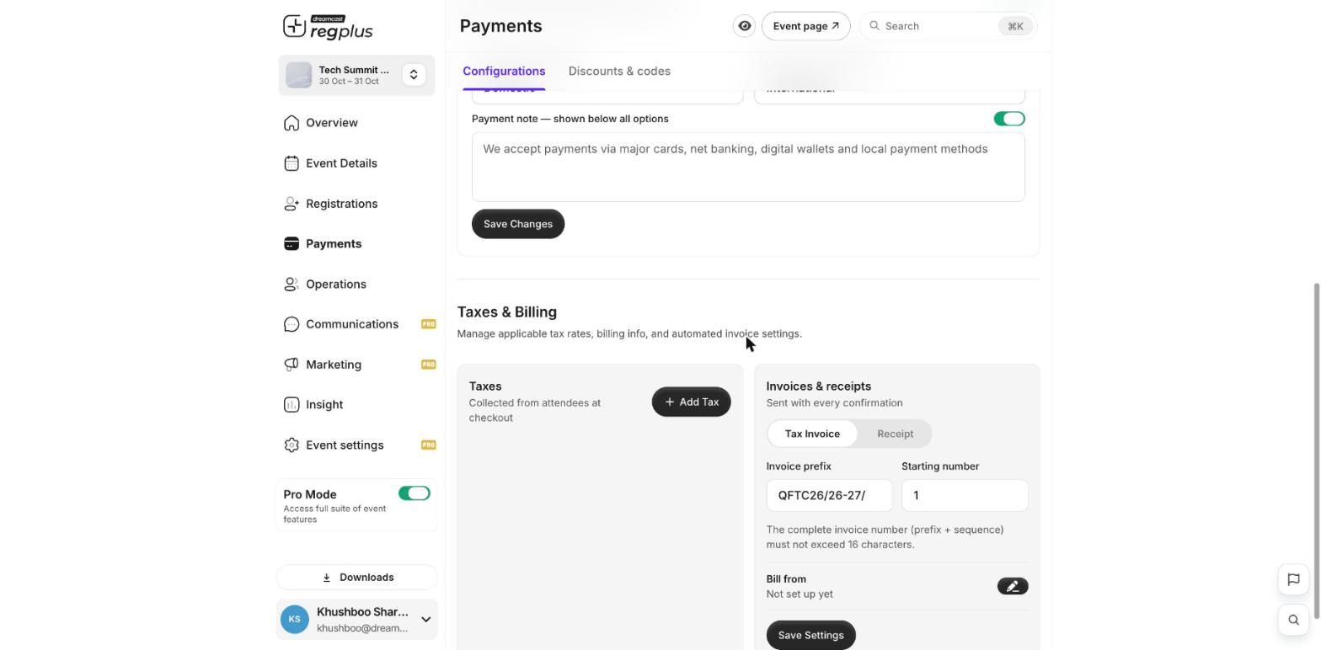The image size is (1321, 650).
Task: Click the Overview home icon
Action: [291, 123]
